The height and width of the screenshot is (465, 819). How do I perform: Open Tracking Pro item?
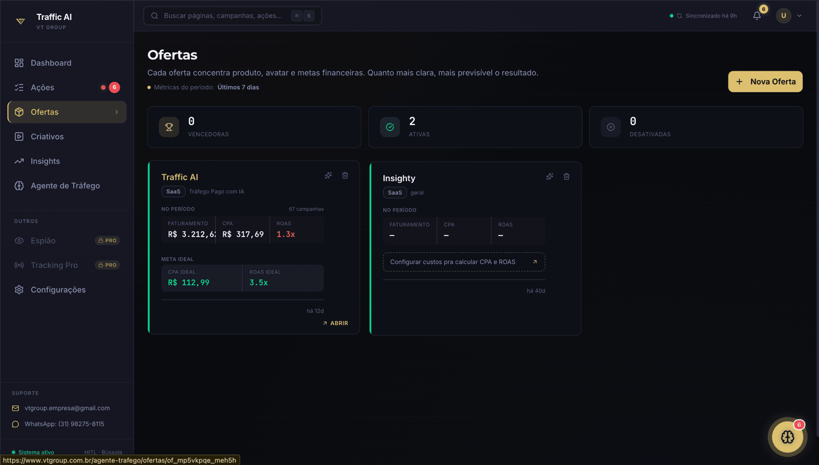(x=67, y=265)
